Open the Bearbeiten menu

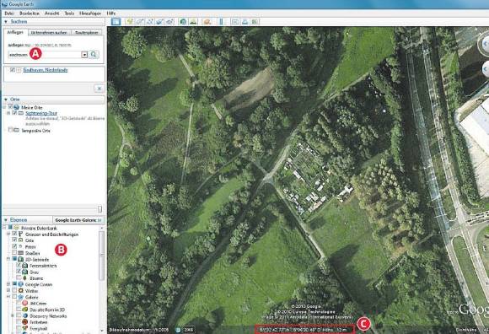(x=30, y=13)
